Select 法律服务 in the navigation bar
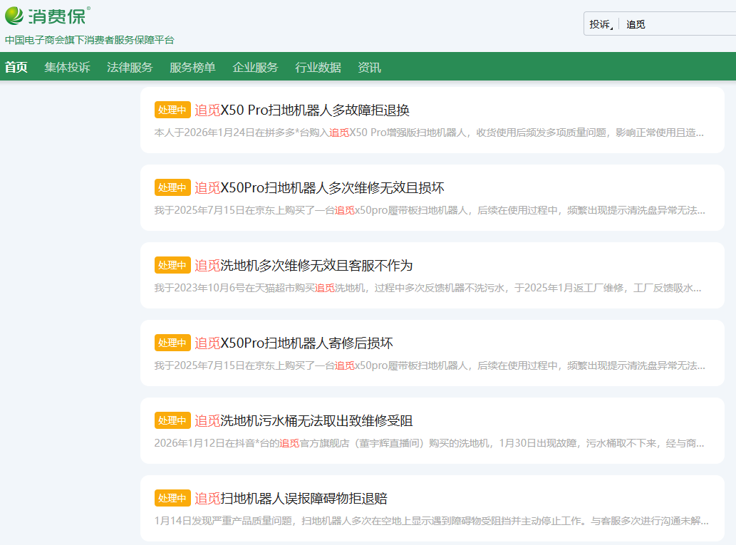 pos(130,68)
